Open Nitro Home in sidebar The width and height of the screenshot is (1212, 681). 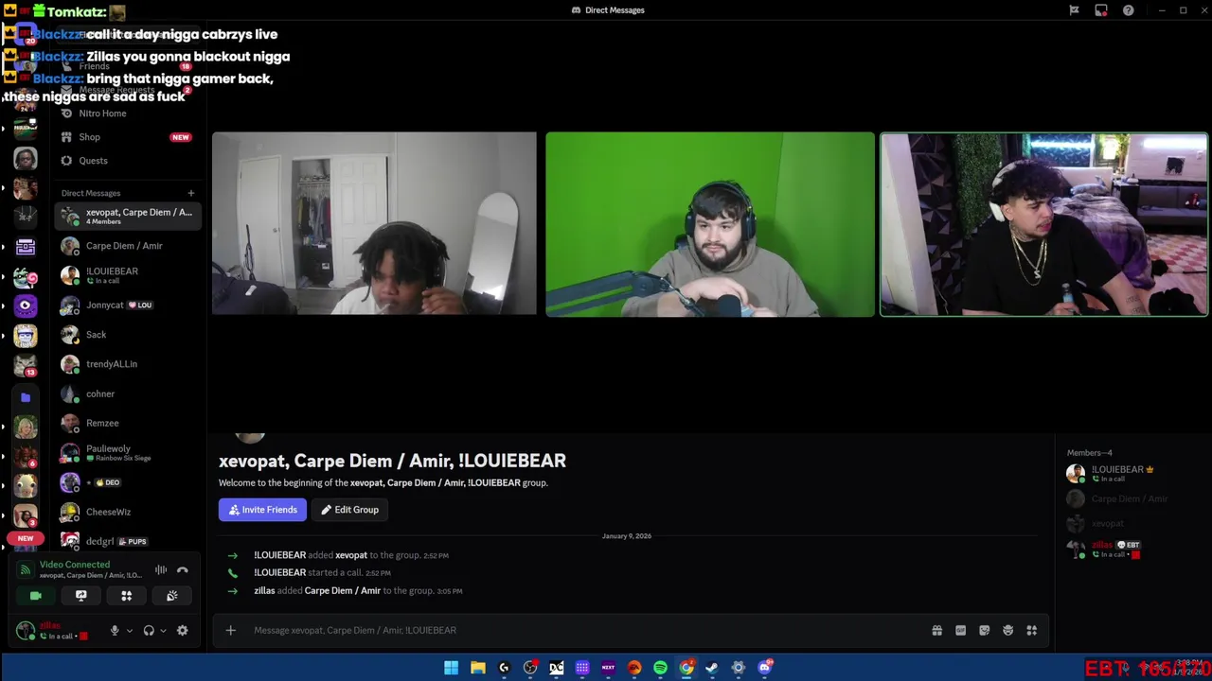(128, 113)
